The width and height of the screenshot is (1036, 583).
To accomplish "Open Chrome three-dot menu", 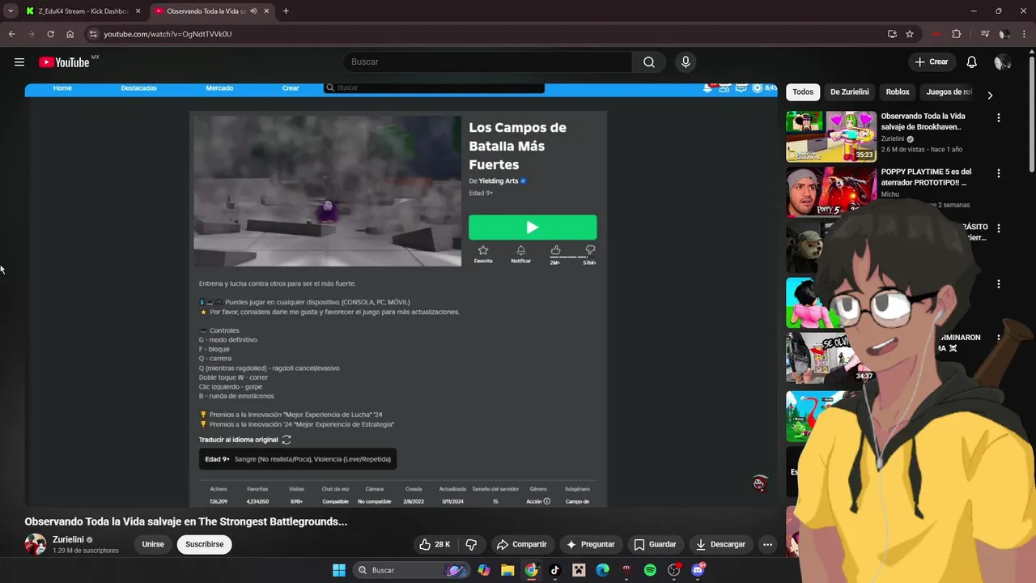I will (x=1024, y=34).
